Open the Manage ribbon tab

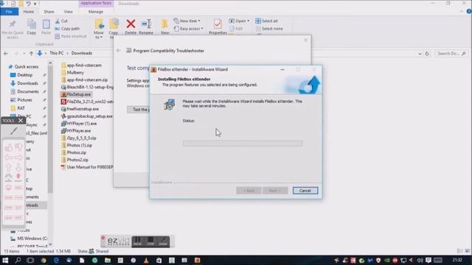tap(96, 12)
